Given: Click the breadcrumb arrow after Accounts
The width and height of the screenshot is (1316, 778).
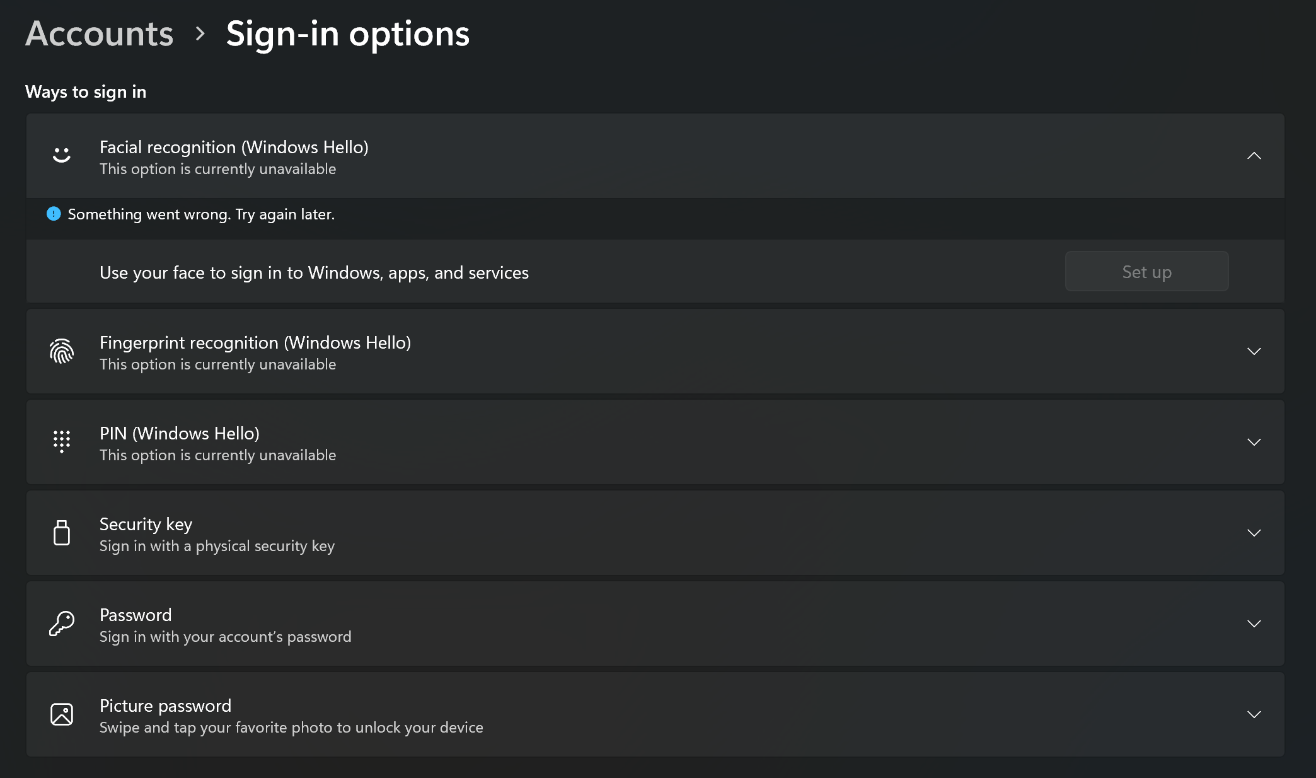Looking at the screenshot, I should pyautogui.click(x=200, y=33).
